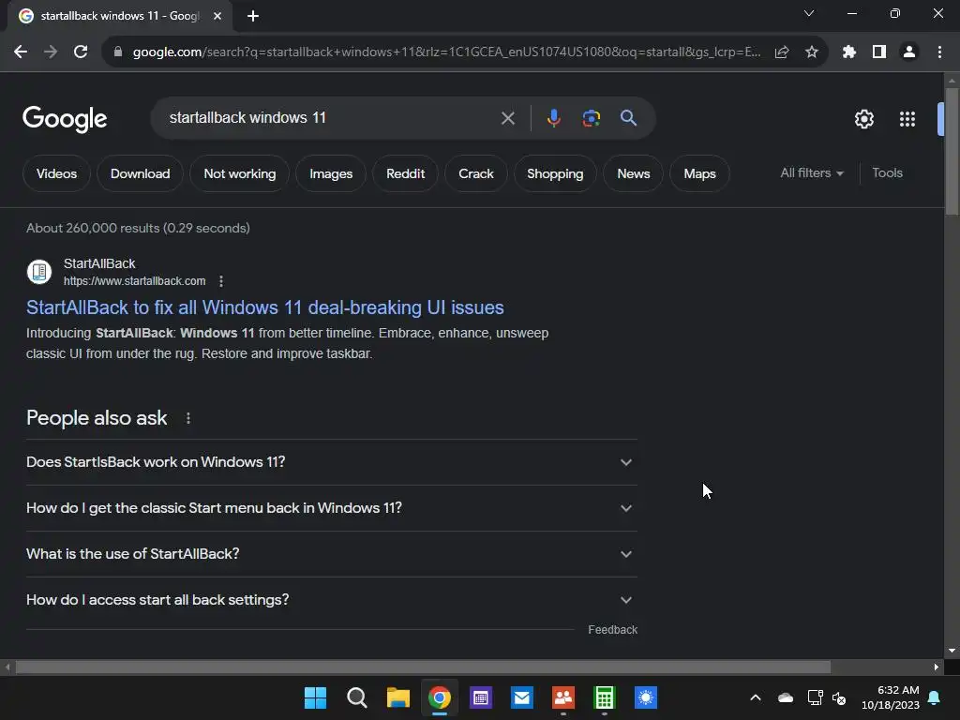Viewport: 960px width, 720px height.
Task: Click the browser forward arrow
Action: click(x=51, y=52)
